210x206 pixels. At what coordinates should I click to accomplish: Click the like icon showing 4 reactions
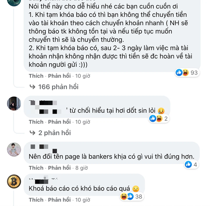point(188,164)
